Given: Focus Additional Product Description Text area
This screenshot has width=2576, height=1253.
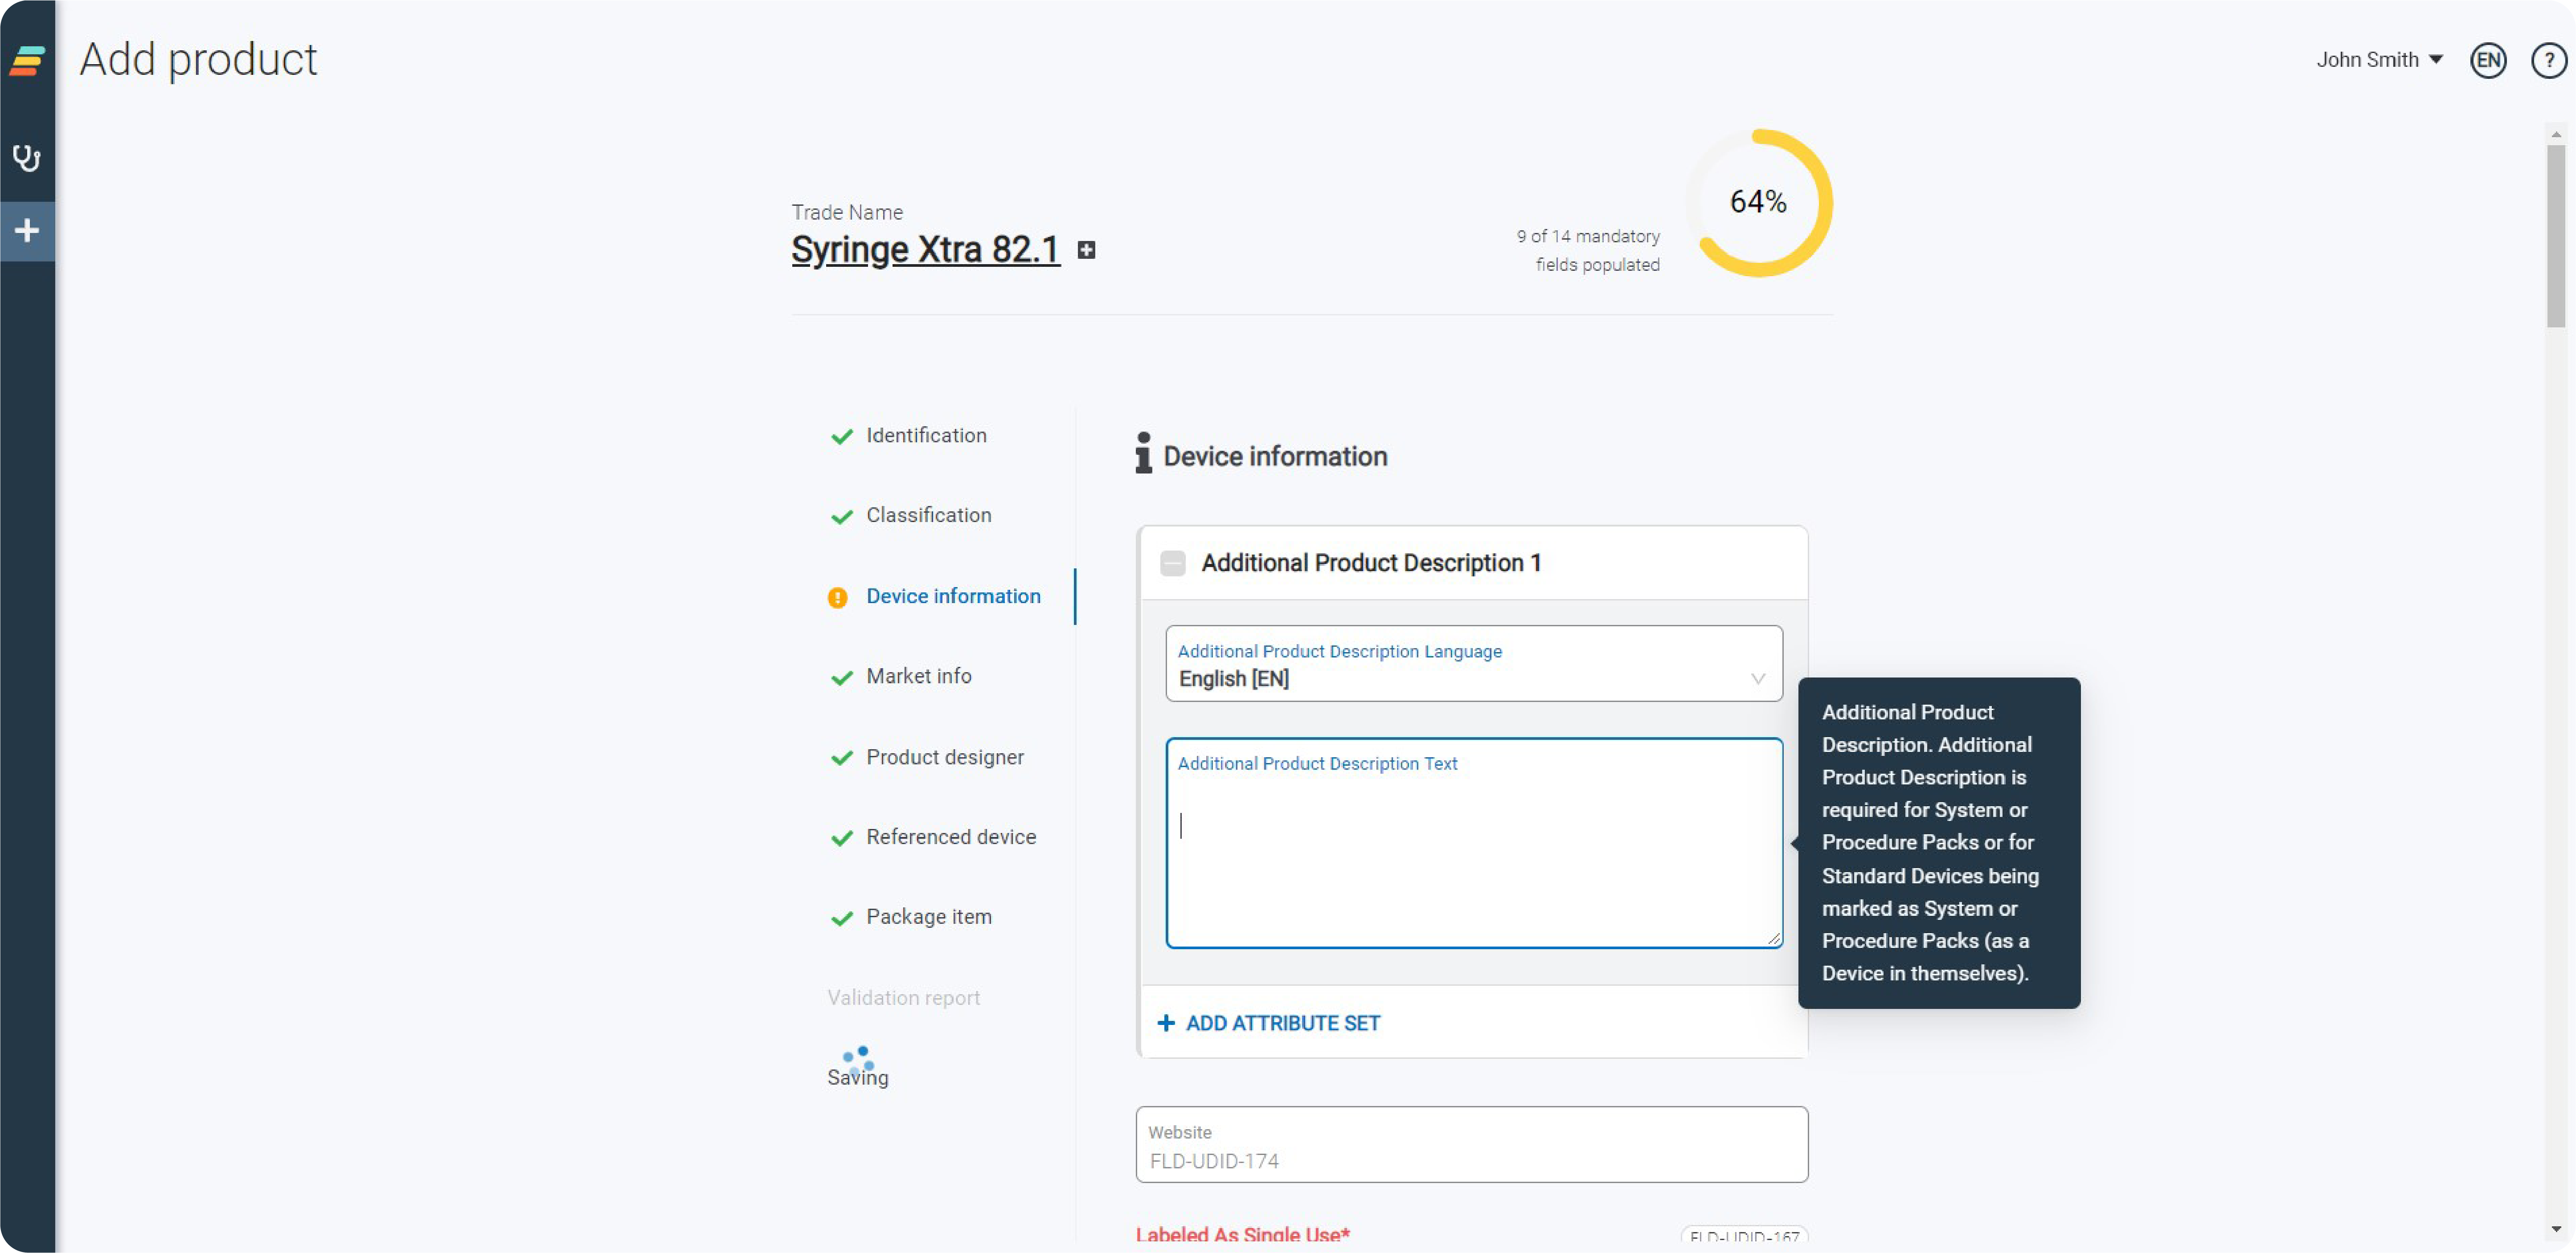Looking at the screenshot, I should click(1473, 843).
